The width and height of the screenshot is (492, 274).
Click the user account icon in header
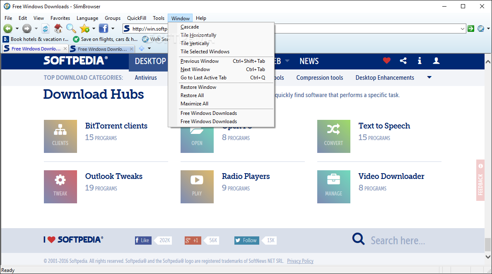click(x=436, y=61)
